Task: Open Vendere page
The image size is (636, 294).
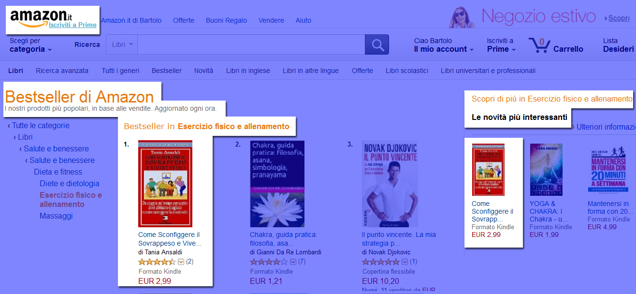Action: coord(271,20)
